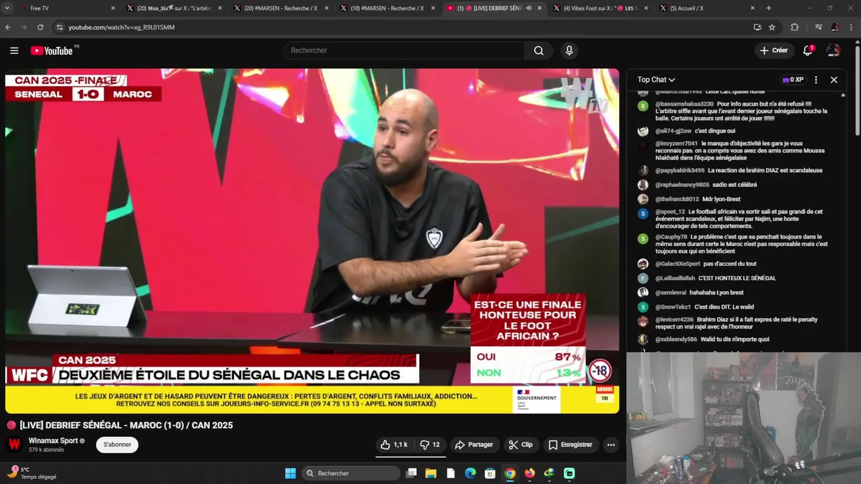Open Firefox from the taskbar
861x484 pixels.
pyautogui.click(x=529, y=473)
